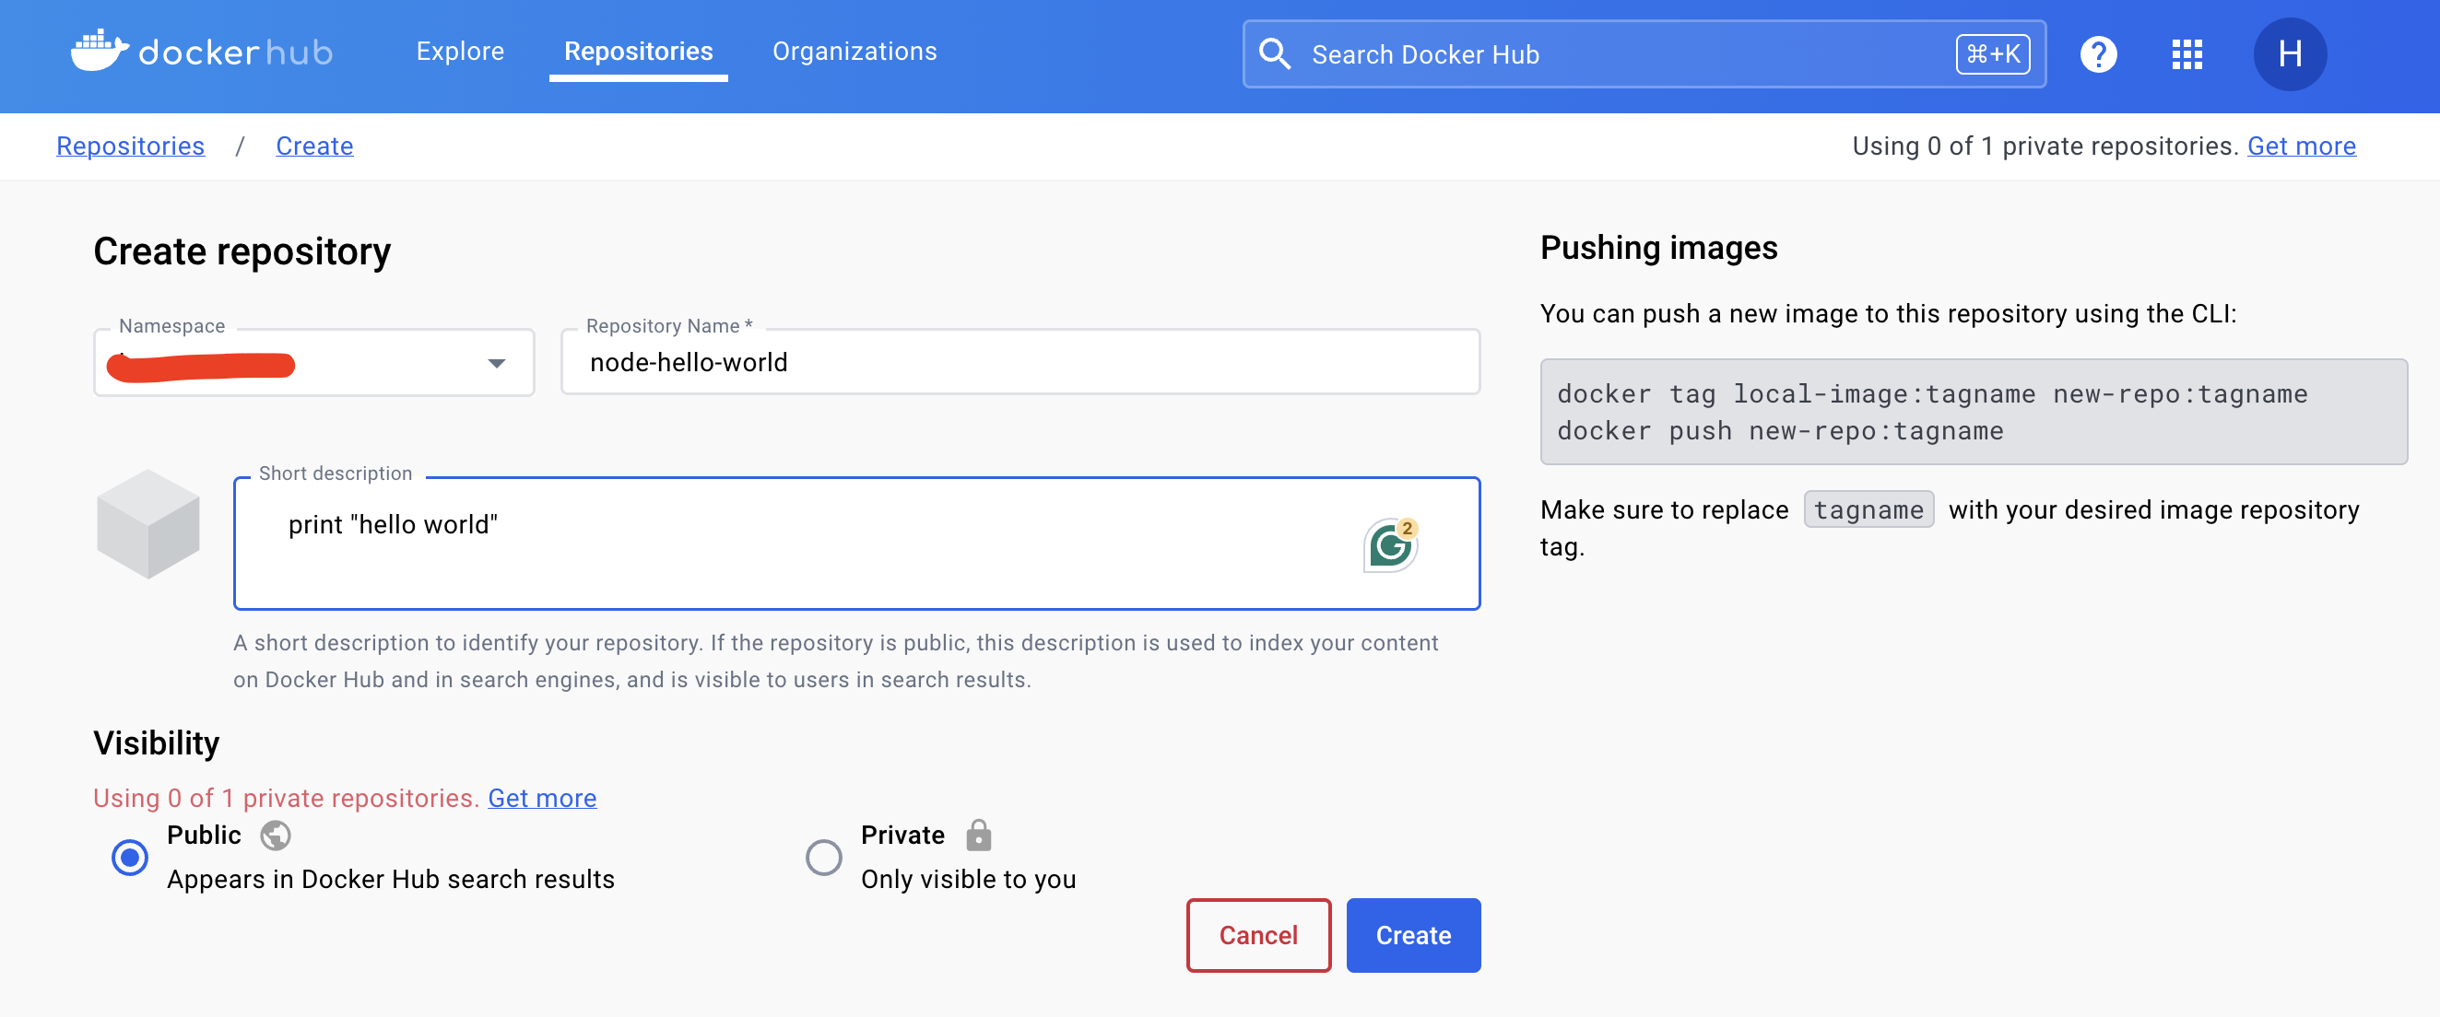The image size is (2440, 1017).
Task: Select the Private visibility radio button
Action: (x=823, y=857)
